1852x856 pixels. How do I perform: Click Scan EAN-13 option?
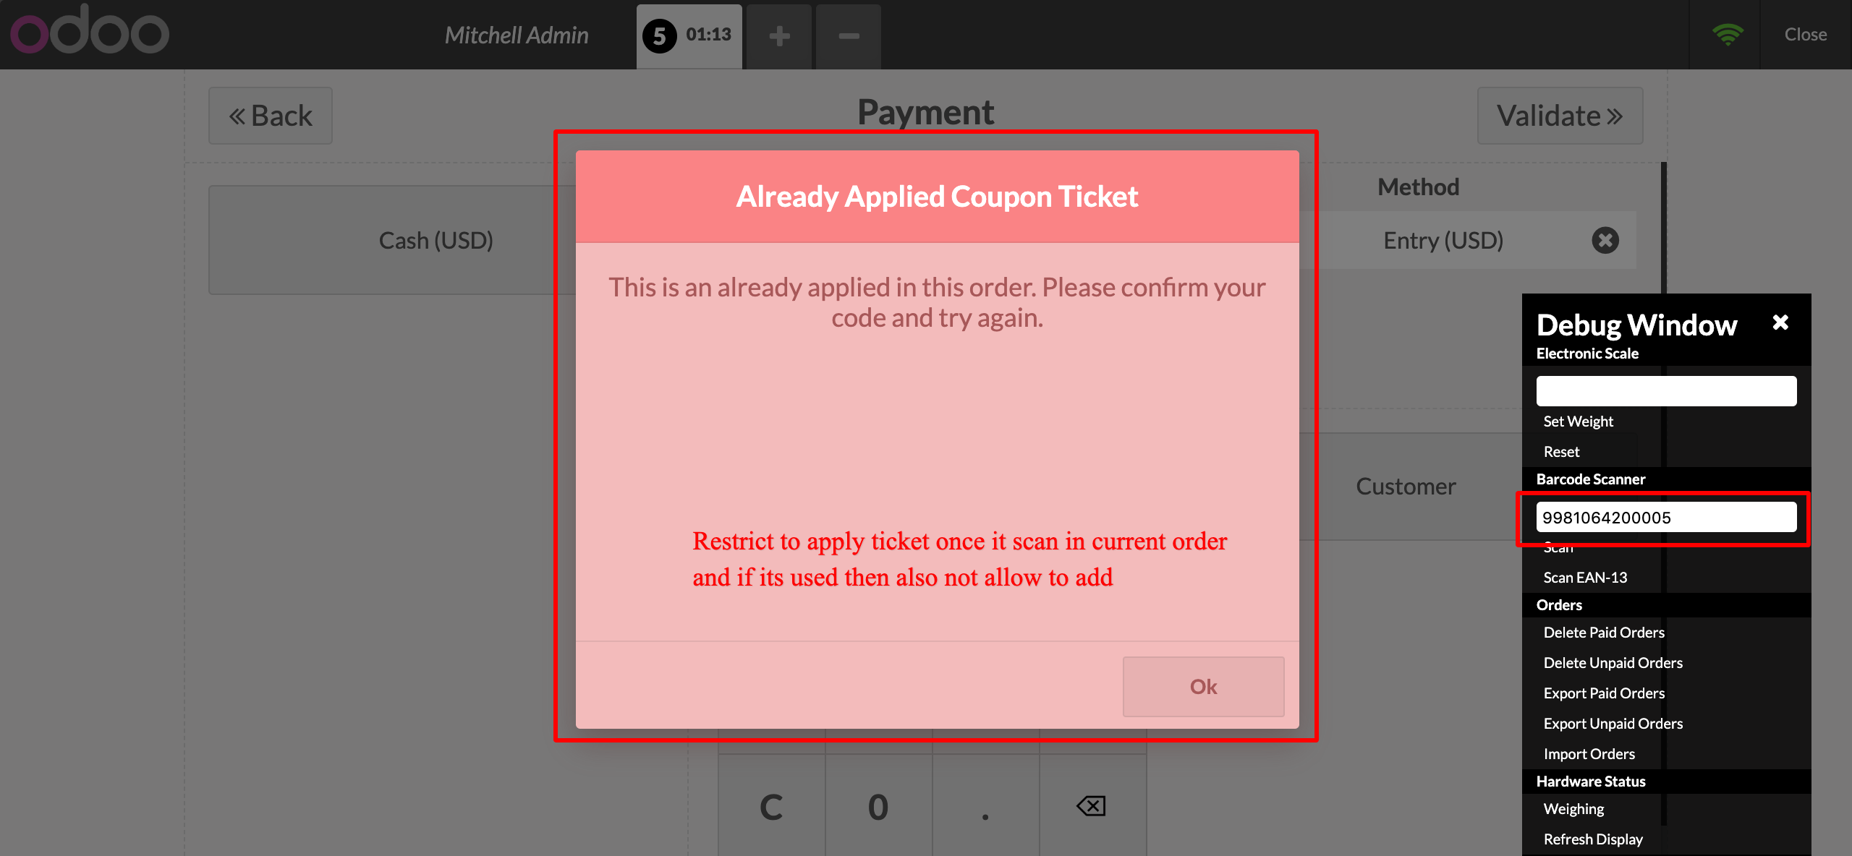coord(1585,578)
